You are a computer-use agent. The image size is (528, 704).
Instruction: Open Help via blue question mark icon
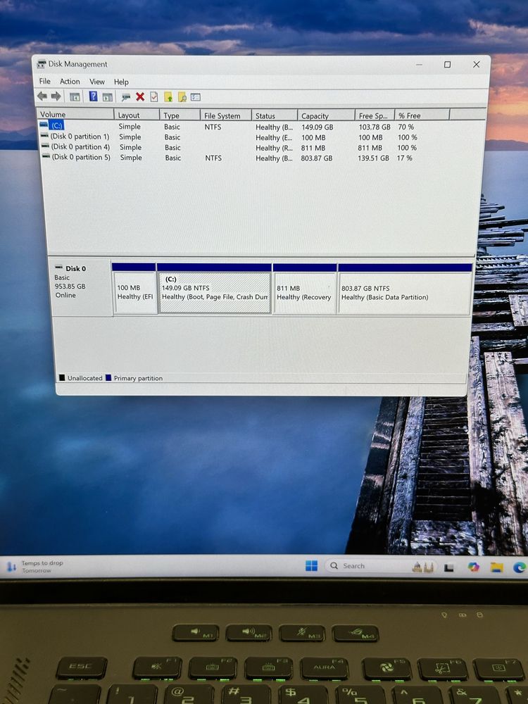pyautogui.click(x=93, y=96)
